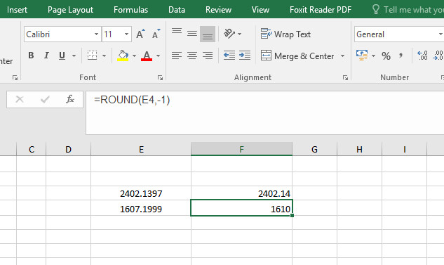Open the Foxit Reader PDF tab
This screenshot has height=265, width=444.
(321, 10)
